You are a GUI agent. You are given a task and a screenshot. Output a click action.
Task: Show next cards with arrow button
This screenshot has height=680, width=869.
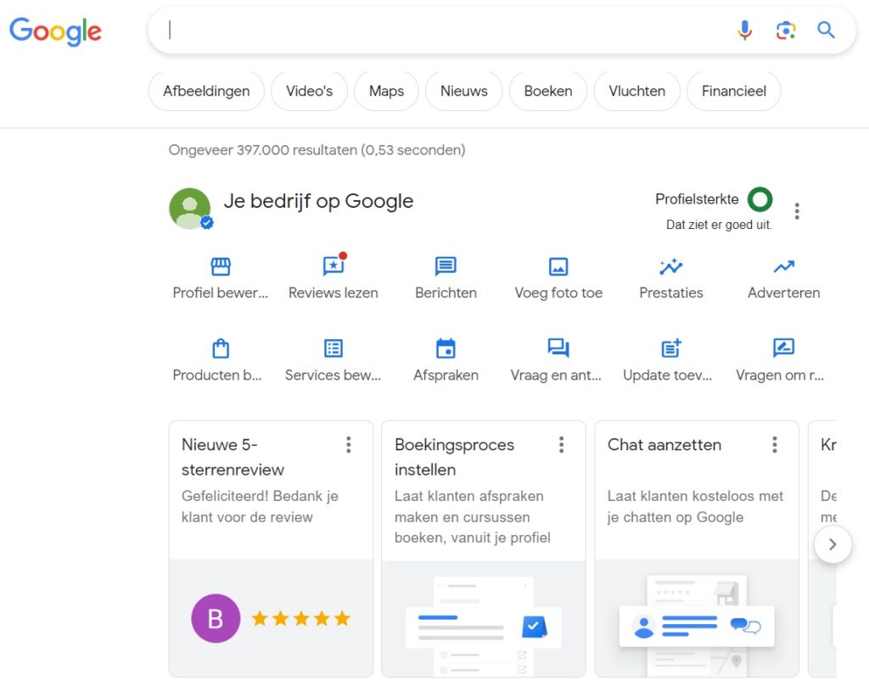[x=833, y=544]
